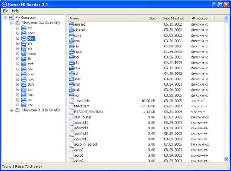Click the home folder icon in tree
The height and width of the screenshot is (171, 231).
point(24,54)
